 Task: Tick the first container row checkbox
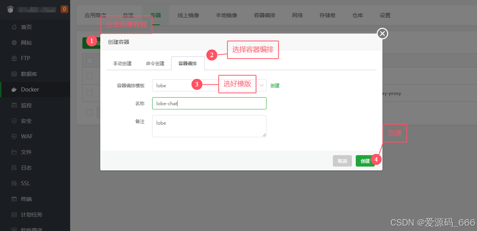click(90, 76)
